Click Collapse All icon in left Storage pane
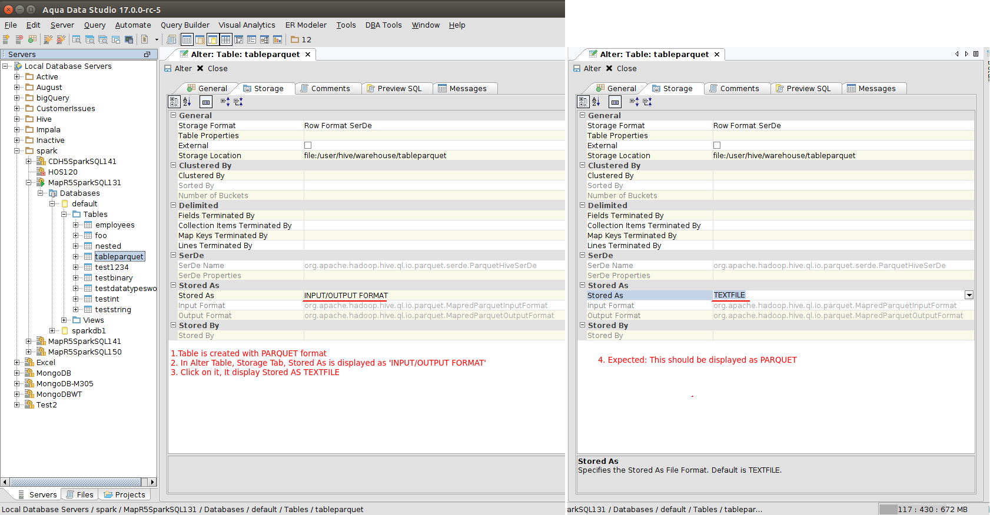Screen dimensions: 990x515 point(238,102)
